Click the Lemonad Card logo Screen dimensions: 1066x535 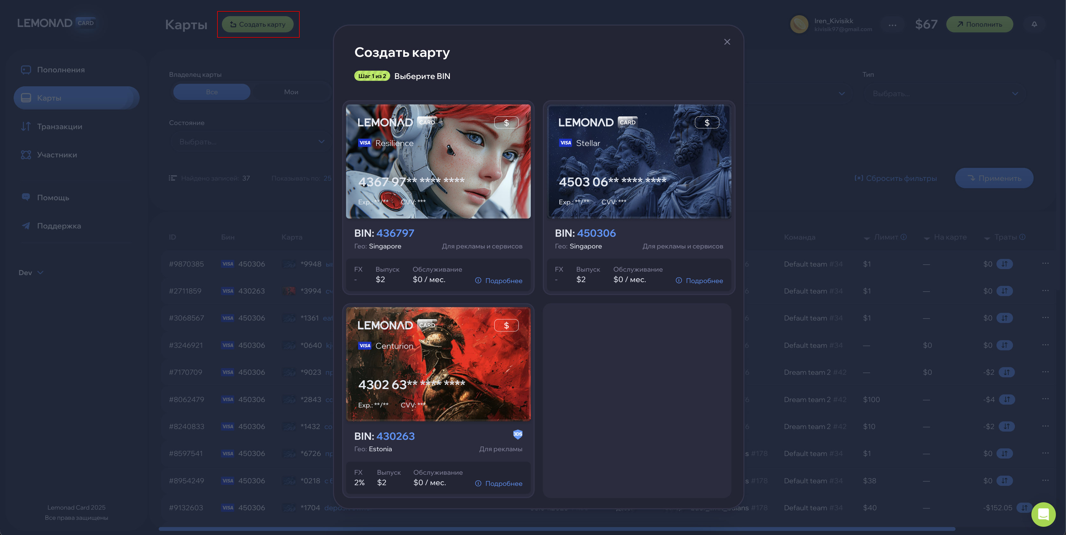[x=56, y=23]
